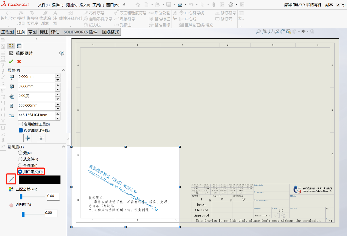Viewport: 347px width, 236px height.
Task: Enable the 启用缩放工具 checkbox
Action: [21, 124]
